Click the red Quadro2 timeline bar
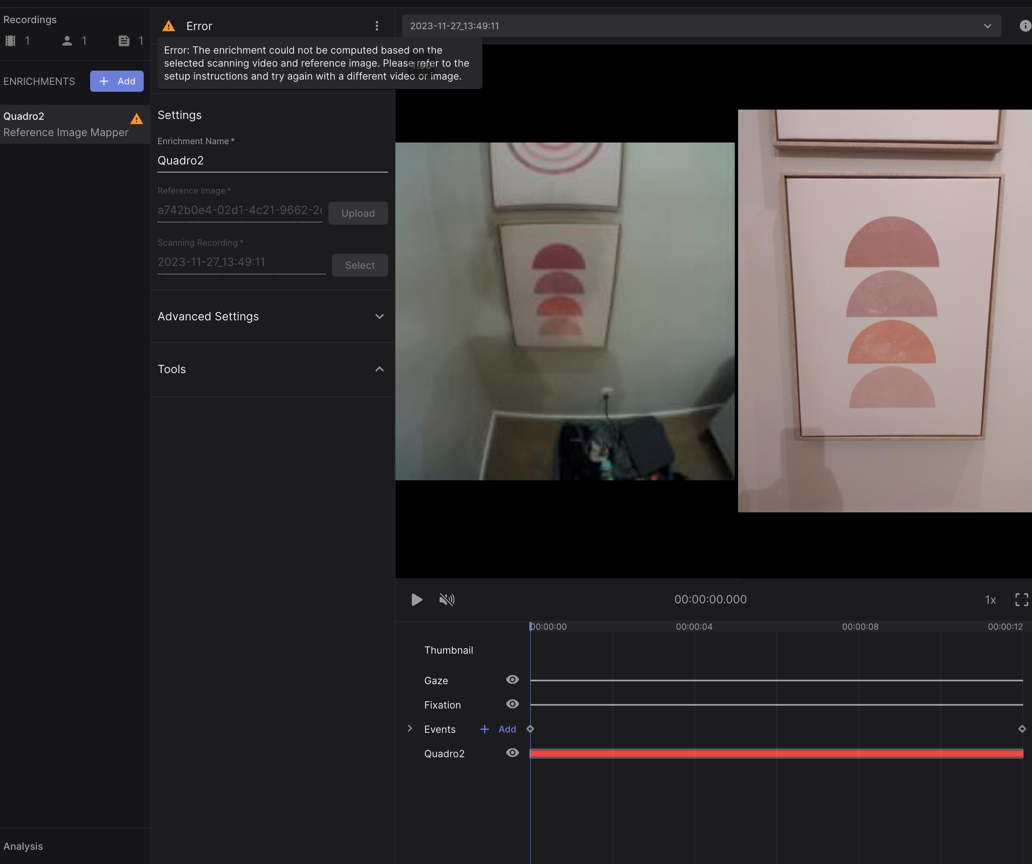This screenshot has height=864, width=1032. [777, 754]
